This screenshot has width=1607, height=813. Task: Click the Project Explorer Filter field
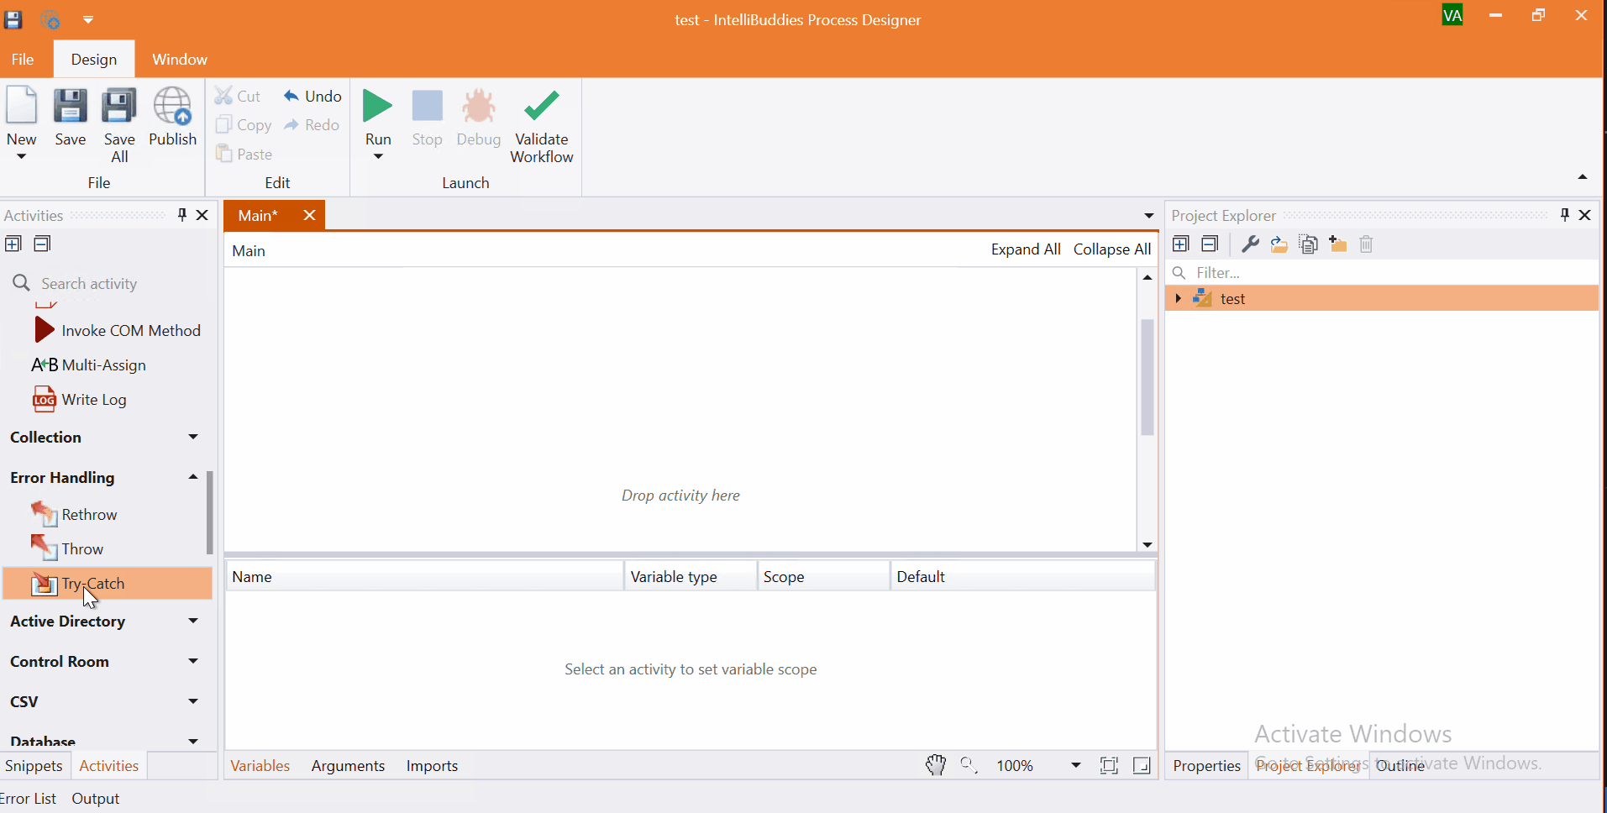point(1382,273)
